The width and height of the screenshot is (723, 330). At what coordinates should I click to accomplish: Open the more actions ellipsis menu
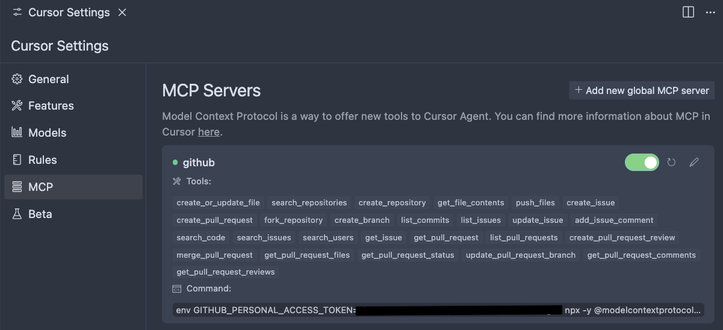click(710, 12)
